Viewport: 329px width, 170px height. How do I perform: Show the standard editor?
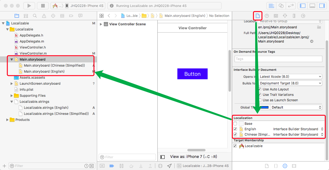pos(271,6)
